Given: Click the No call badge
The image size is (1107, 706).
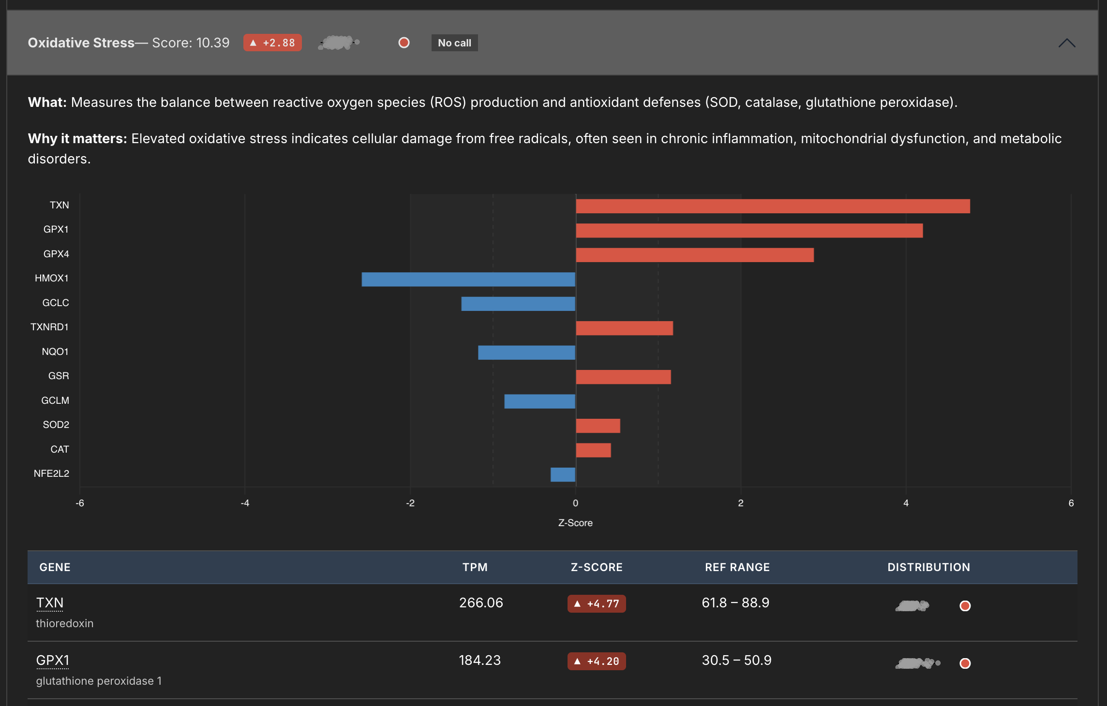Looking at the screenshot, I should 454,43.
